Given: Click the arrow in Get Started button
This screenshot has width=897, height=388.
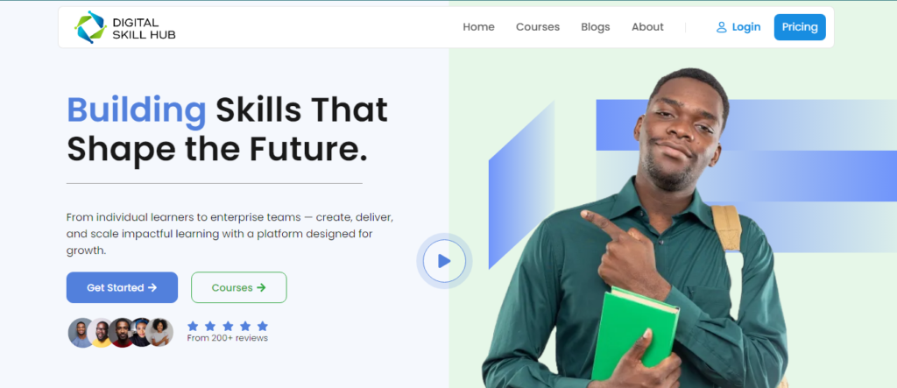Looking at the screenshot, I should click(x=152, y=288).
